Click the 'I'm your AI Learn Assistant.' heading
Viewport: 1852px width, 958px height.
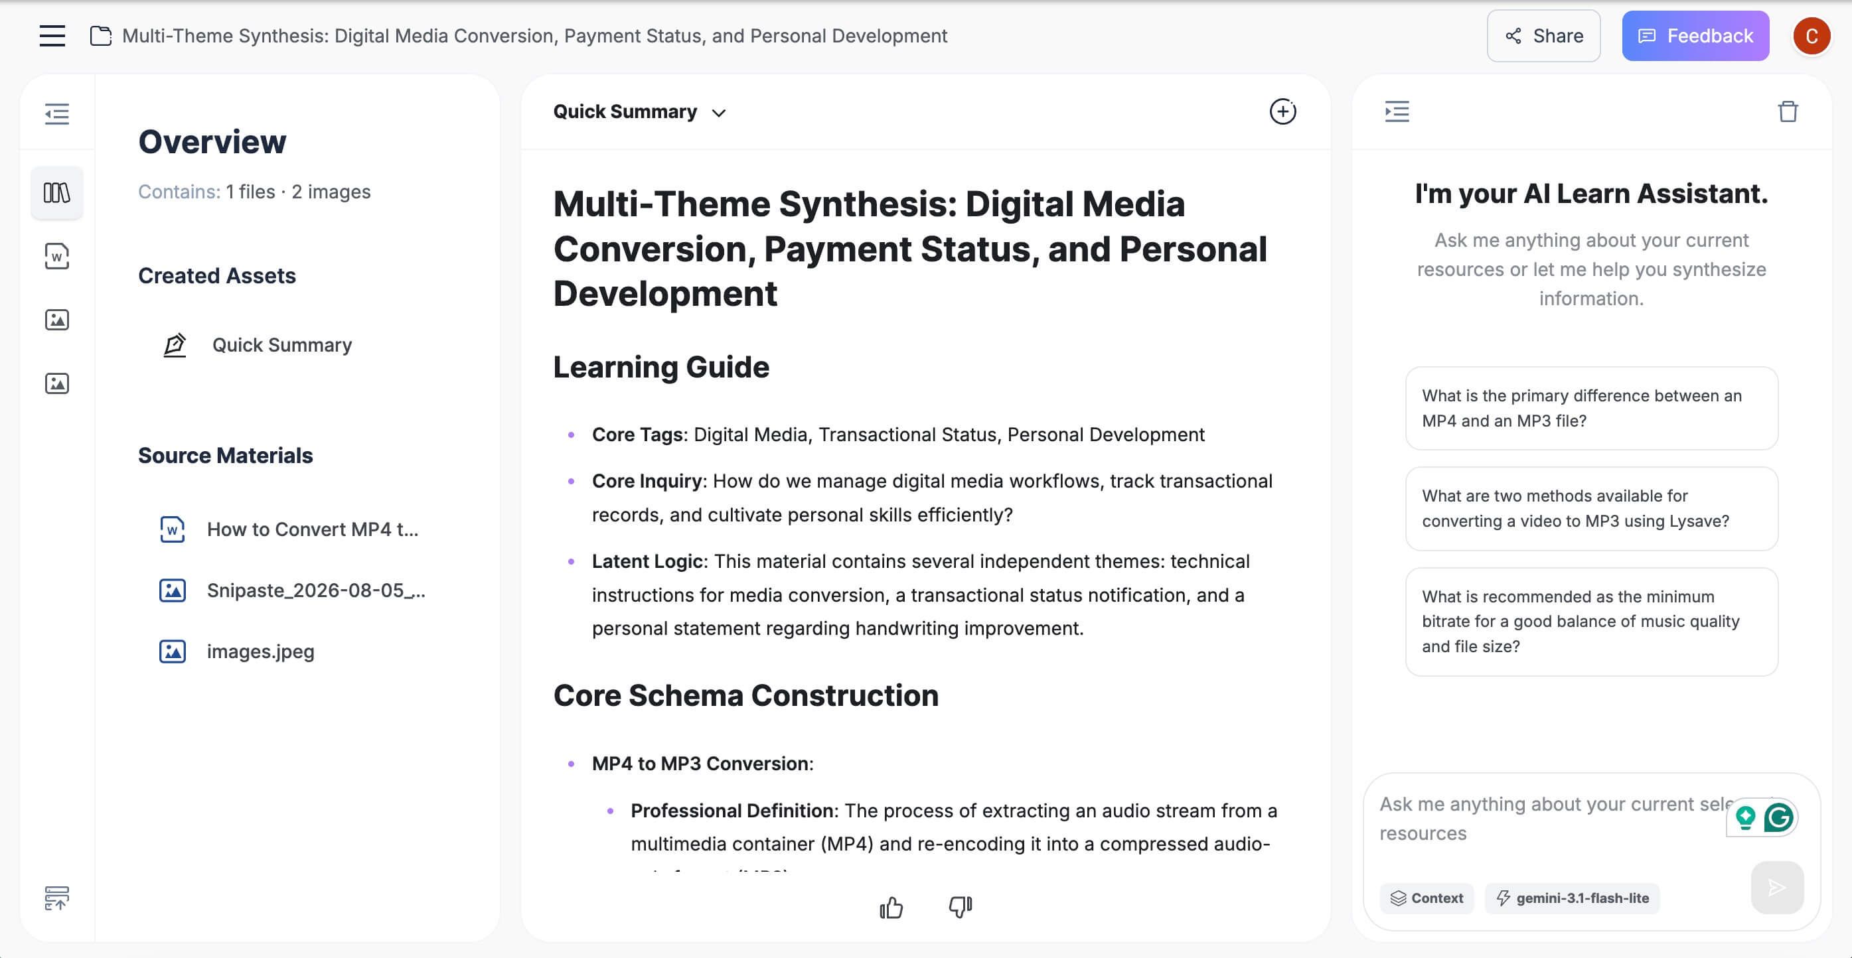tap(1592, 194)
